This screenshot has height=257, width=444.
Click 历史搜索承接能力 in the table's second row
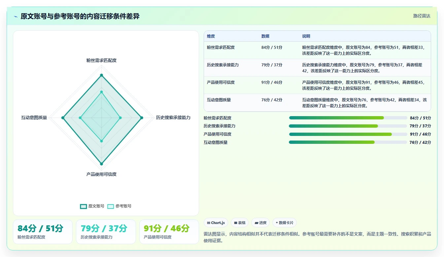[223, 65]
